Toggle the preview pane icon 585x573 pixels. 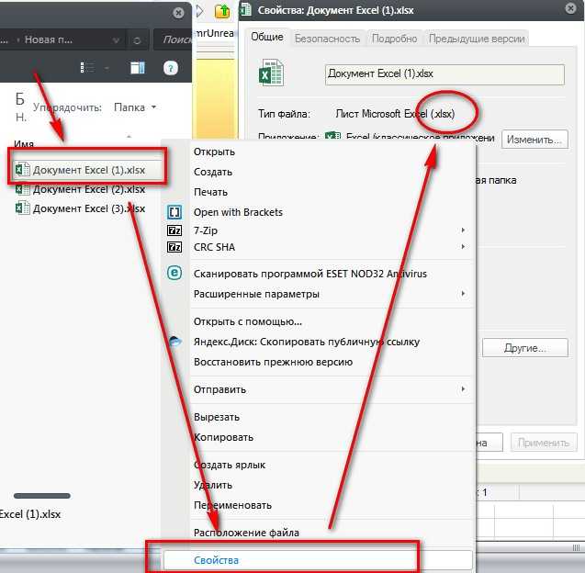(138, 68)
